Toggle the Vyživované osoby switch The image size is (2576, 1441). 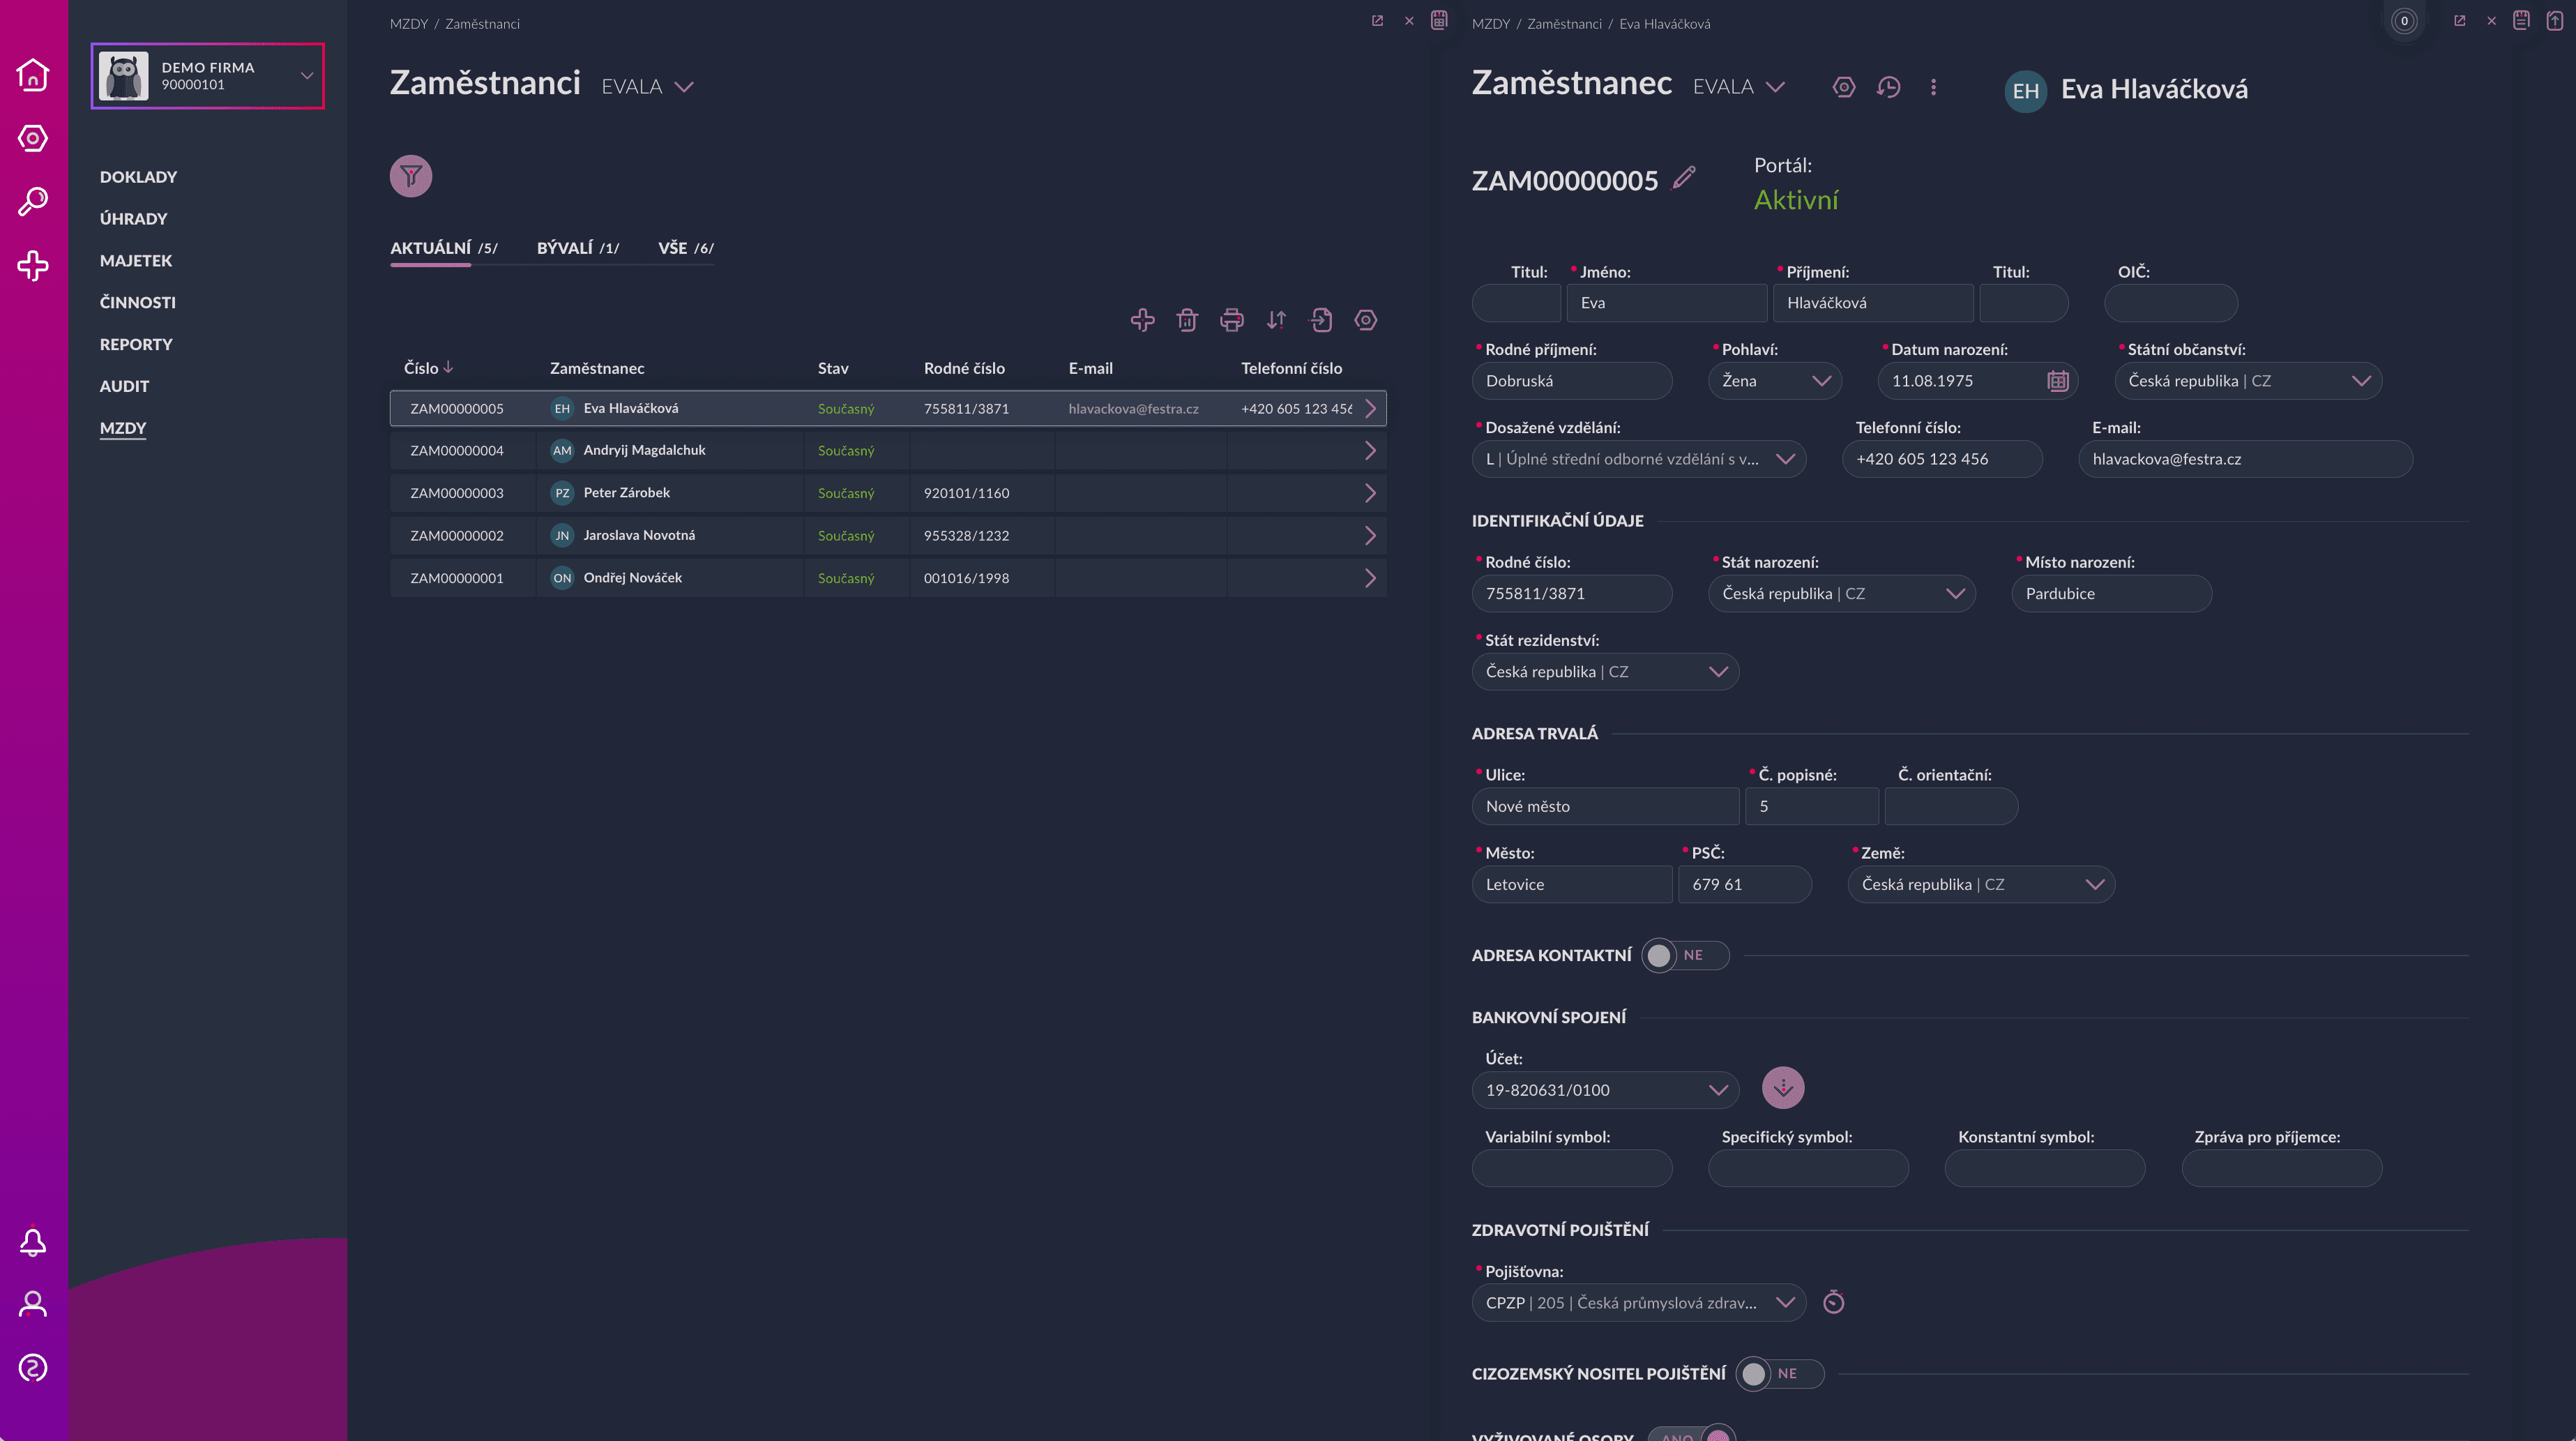[x=1692, y=1434]
